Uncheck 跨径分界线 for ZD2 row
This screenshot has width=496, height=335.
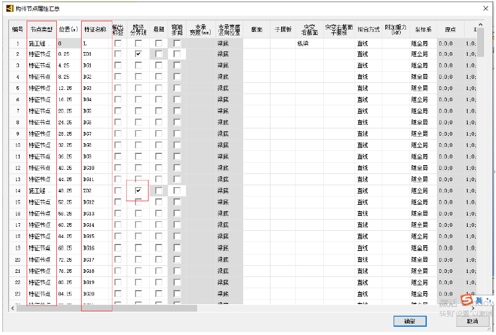[139, 191]
